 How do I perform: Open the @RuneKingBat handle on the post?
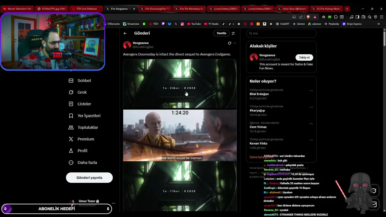coord(143,47)
